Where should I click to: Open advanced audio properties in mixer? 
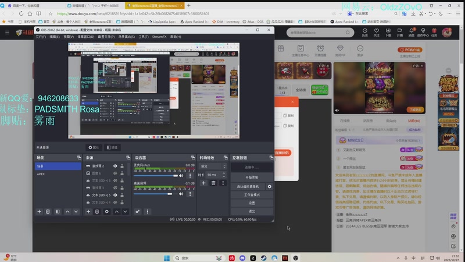138,211
